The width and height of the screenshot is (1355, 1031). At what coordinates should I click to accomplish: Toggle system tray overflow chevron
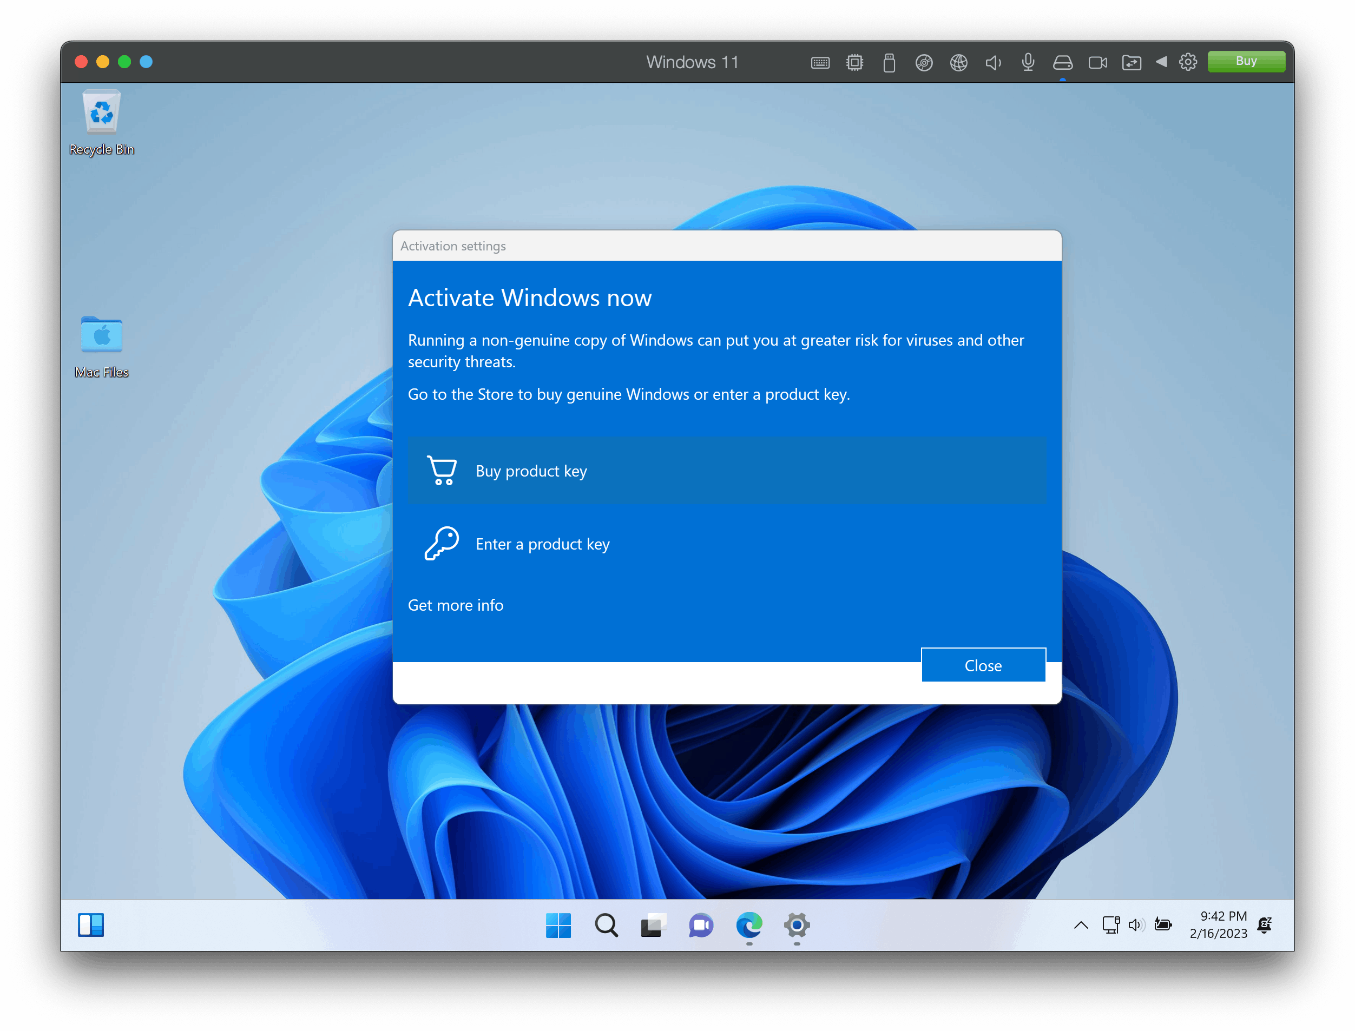pos(1081,925)
